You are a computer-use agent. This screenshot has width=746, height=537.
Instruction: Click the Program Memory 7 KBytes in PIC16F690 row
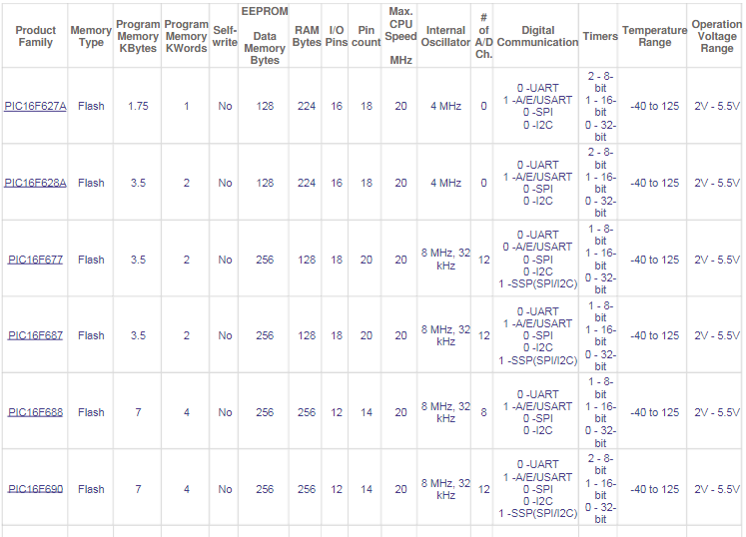[138, 489]
